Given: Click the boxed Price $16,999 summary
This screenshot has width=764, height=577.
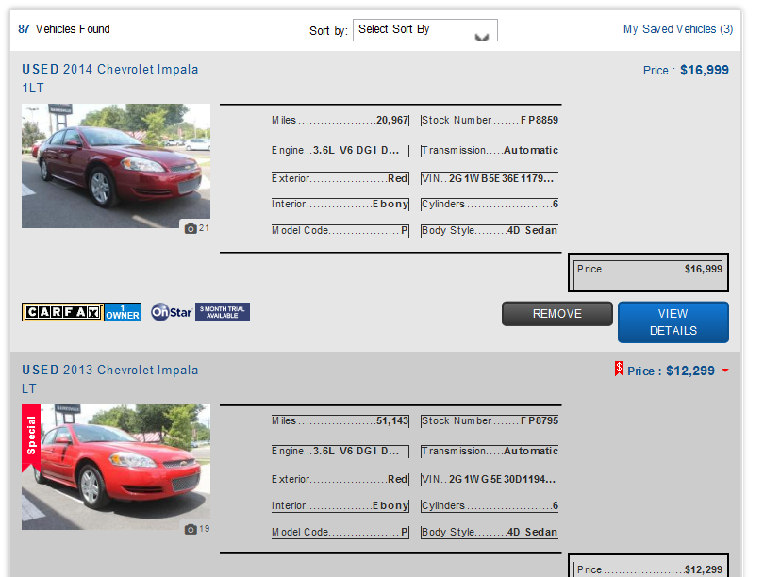Looking at the screenshot, I should click(x=649, y=270).
